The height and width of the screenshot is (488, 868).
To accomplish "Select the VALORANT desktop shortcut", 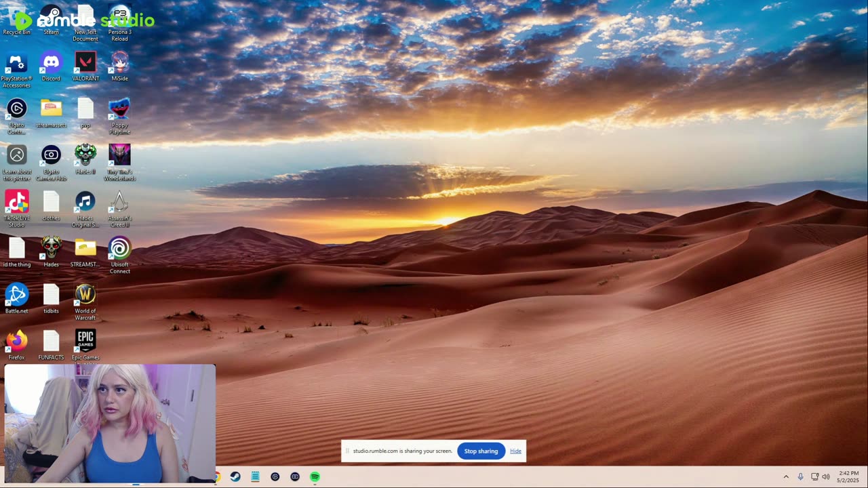I will coord(85,66).
